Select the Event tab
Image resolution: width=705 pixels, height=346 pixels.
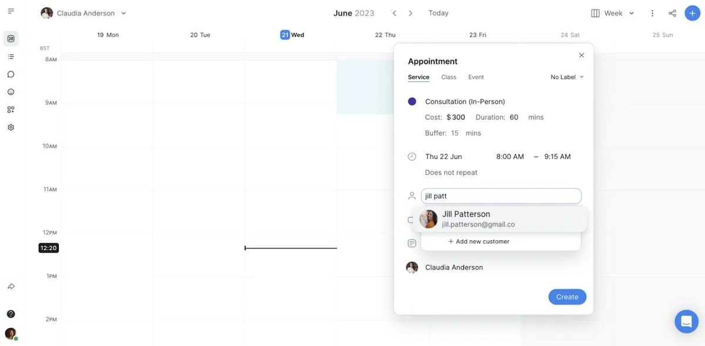tap(476, 77)
